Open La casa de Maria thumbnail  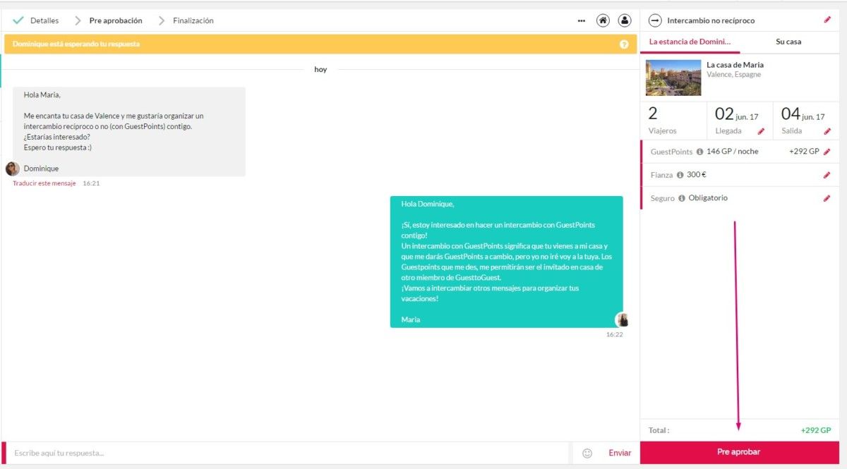pyautogui.click(x=673, y=78)
